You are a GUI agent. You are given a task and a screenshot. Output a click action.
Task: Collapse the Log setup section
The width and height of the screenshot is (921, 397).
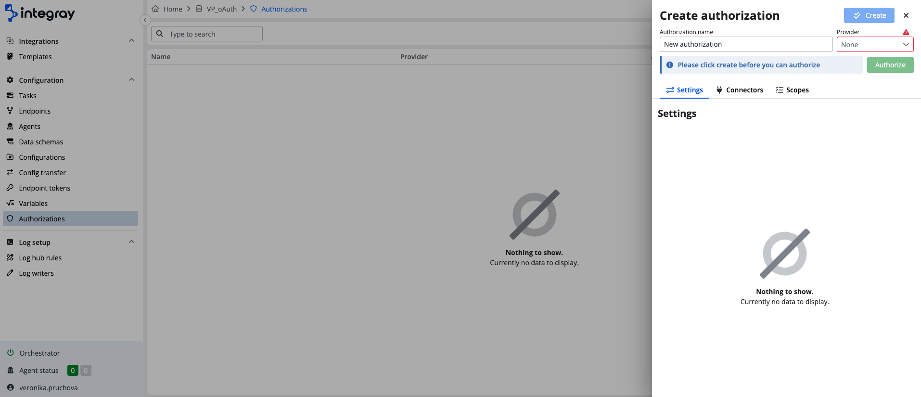pyautogui.click(x=131, y=242)
